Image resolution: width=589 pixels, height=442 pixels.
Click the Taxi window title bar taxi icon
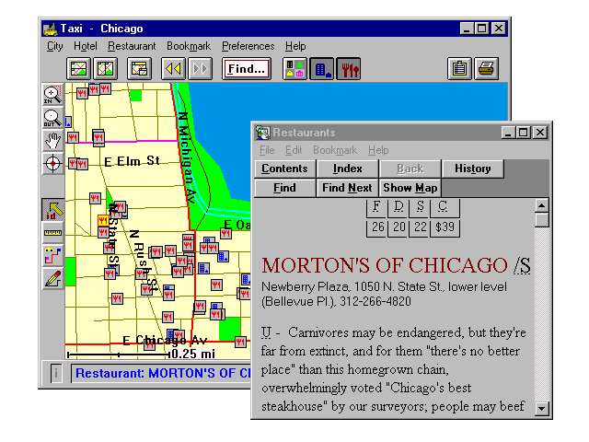[x=50, y=29]
